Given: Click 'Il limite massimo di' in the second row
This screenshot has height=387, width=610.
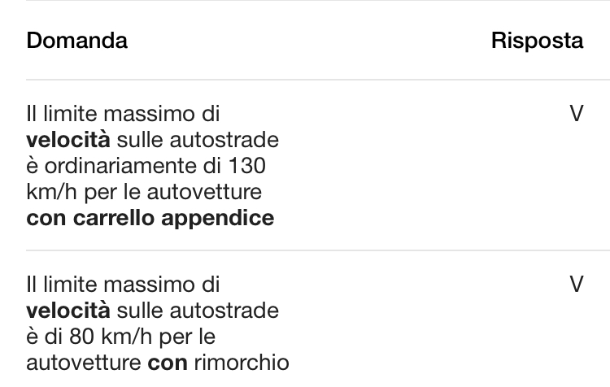Looking at the screenshot, I should pyautogui.click(x=122, y=285).
